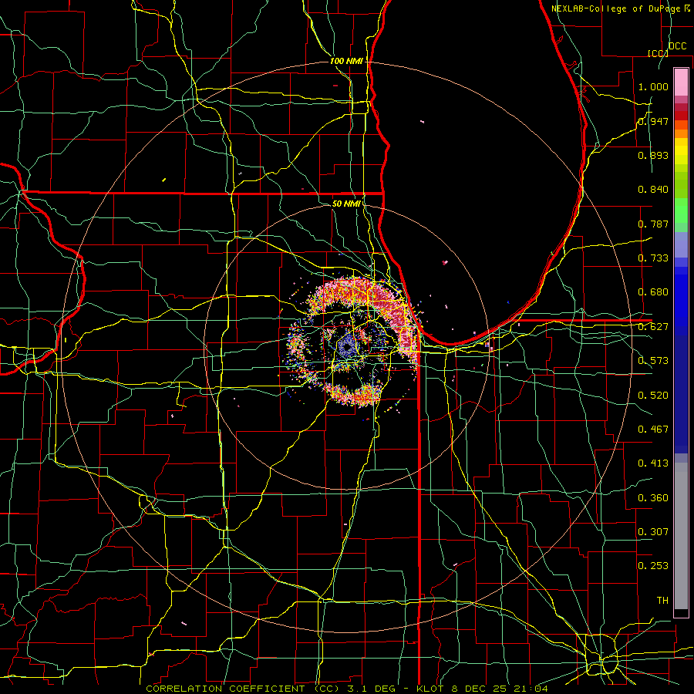Click the 0.307 color scale value
The image size is (694, 694).
click(x=653, y=532)
